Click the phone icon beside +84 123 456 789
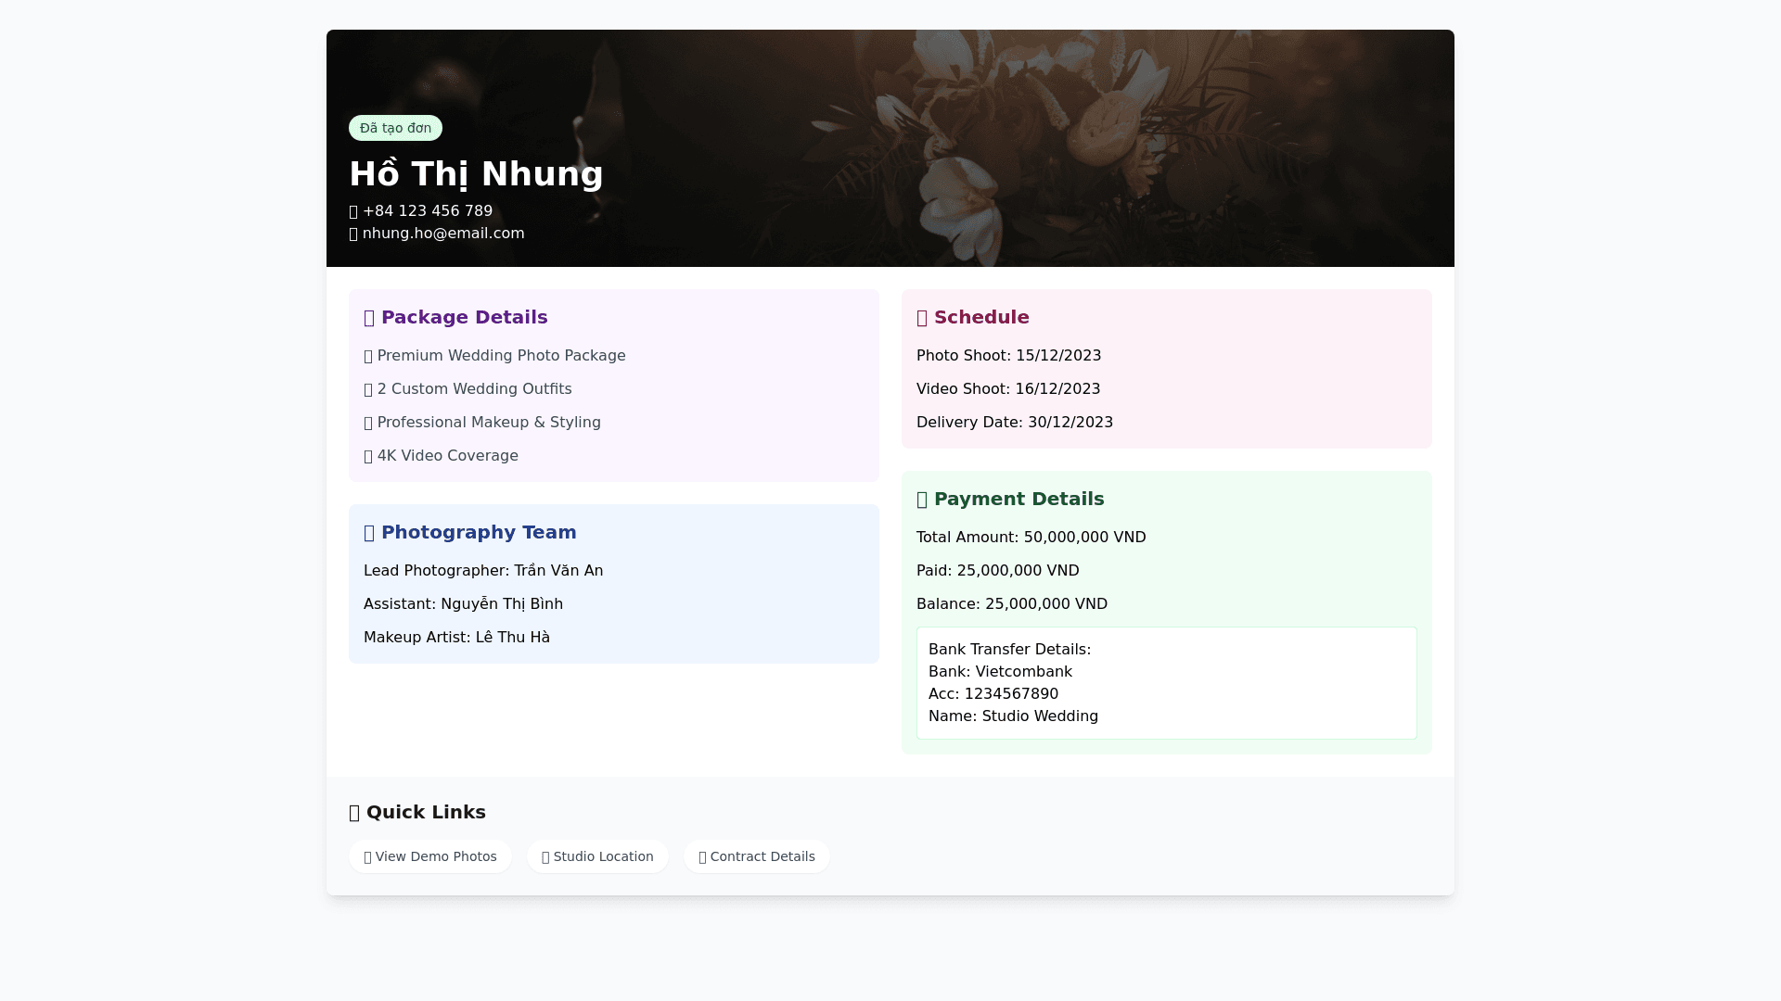Screen dimensions: 1781x1001 [353, 211]
